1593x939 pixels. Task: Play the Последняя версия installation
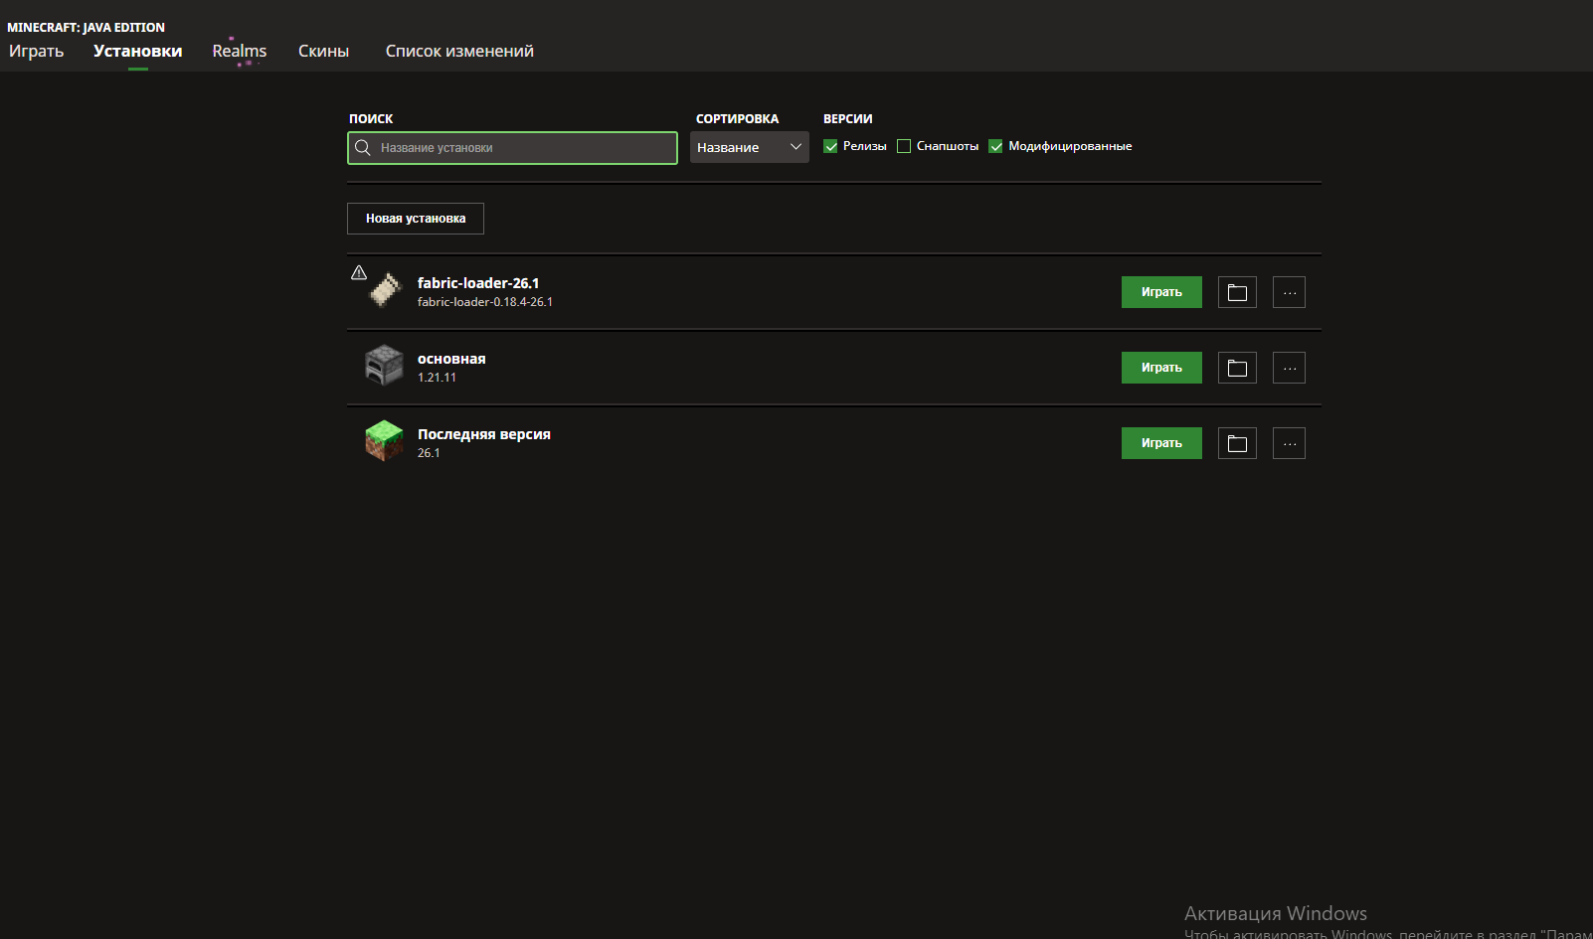tap(1161, 443)
